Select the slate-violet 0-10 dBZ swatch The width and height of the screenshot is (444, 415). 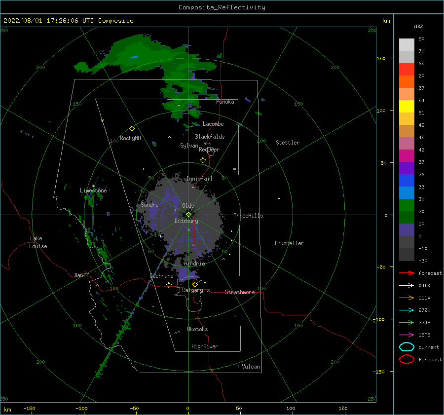407,230
